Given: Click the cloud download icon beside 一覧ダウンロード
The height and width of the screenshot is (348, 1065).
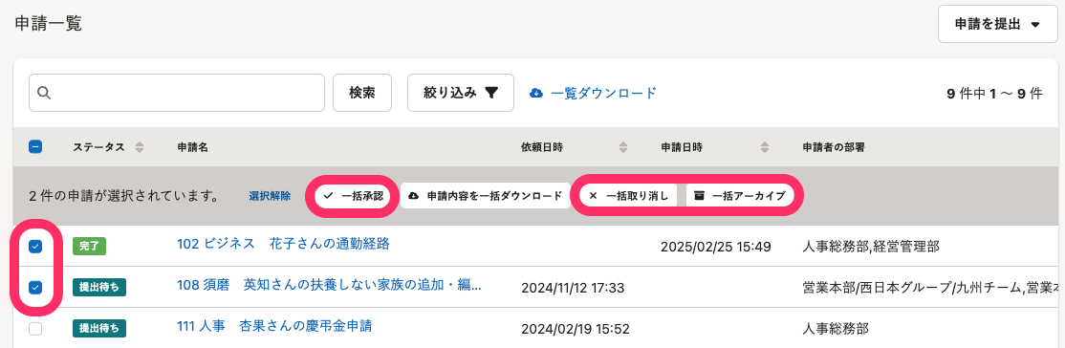Looking at the screenshot, I should 536,93.
